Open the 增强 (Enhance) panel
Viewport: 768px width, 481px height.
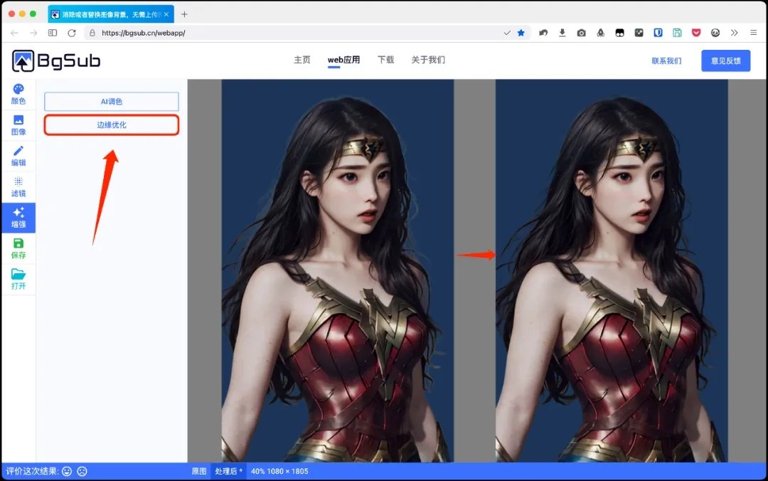pyautogui.click(x=18, y=218)
